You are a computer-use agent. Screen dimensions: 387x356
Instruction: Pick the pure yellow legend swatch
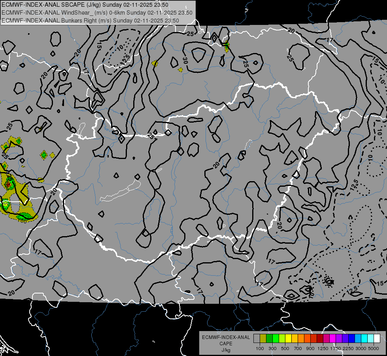click(289, 338)
